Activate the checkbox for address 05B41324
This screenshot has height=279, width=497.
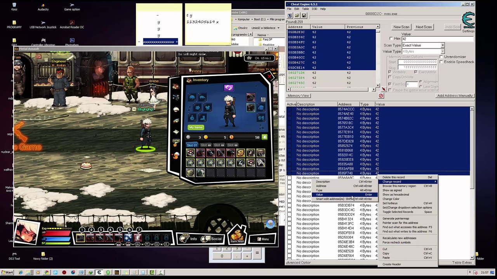289,219
